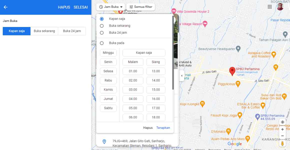Choose Kamis day button
The height and width of the screenshot is (150, 290).
(x=108, y=90)
